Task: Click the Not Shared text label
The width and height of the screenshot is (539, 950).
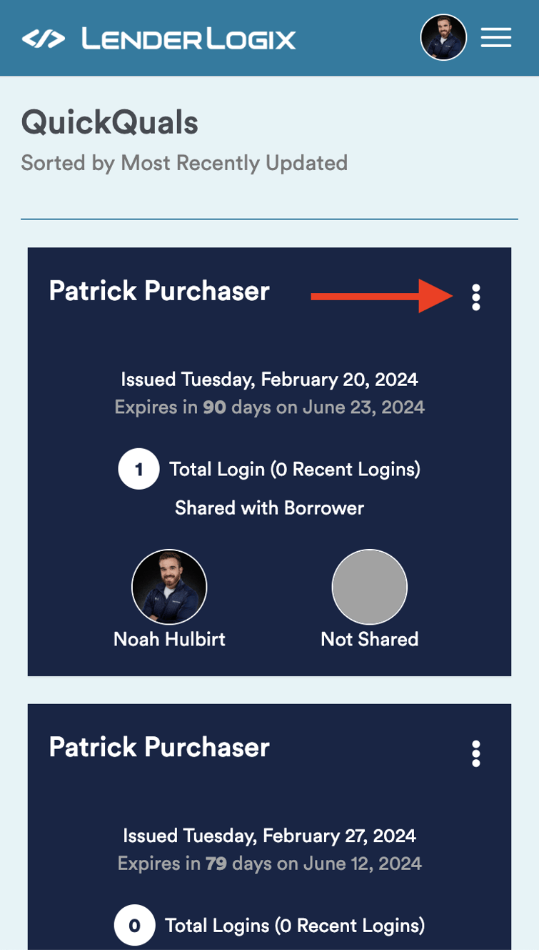Action: (x=369, y=639)
